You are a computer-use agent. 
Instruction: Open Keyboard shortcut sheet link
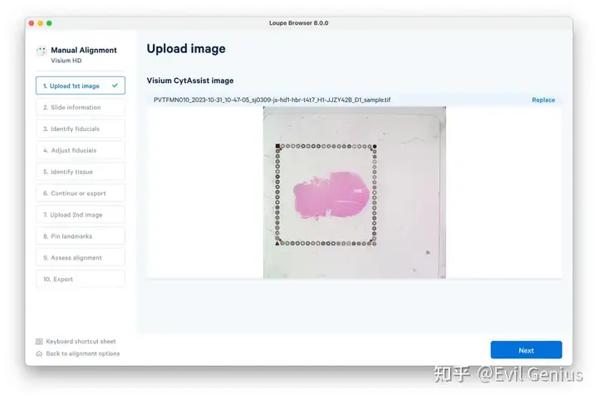pyautogui.click(x=81, y=342)
